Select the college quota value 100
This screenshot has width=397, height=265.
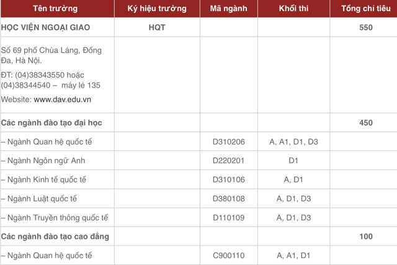click(365, 236)
